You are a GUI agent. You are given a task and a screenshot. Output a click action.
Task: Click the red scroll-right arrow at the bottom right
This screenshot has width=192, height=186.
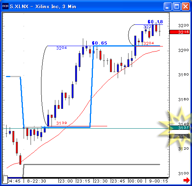pyautogui.click(x=187, y=180)
